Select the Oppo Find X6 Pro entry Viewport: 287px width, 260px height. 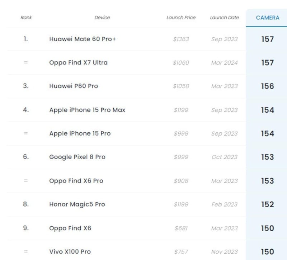(76, 181)
